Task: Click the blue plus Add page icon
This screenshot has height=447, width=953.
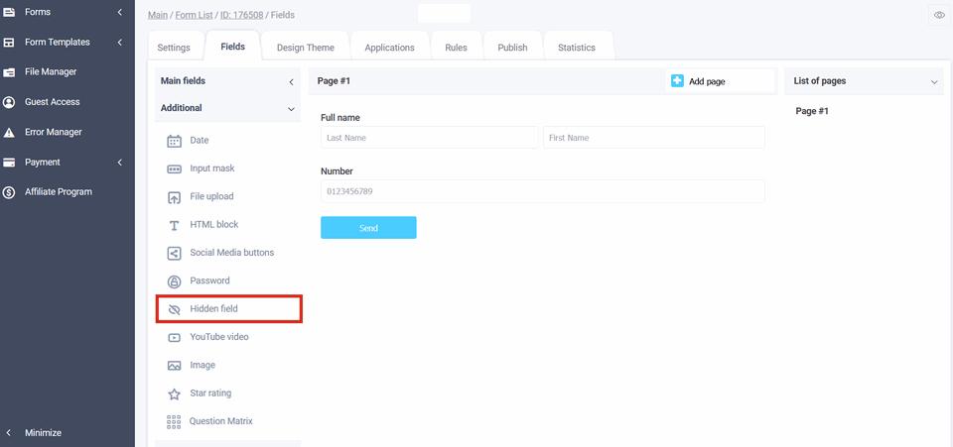Action: click(x=677, y=81)
